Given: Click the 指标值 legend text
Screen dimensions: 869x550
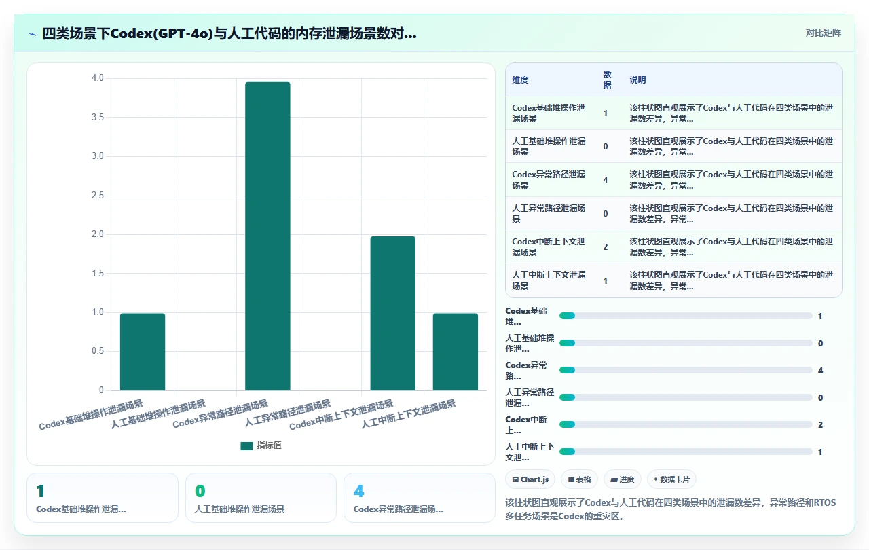Looking at the screenshot, I should coord(269,445).
